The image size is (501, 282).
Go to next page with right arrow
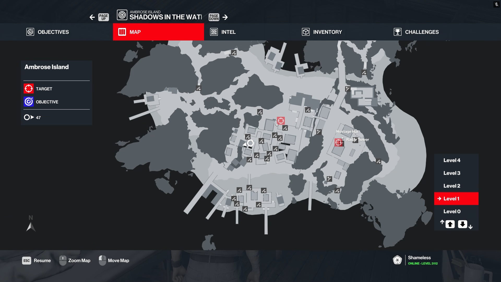pyautogui.click(x=225, y=17)
